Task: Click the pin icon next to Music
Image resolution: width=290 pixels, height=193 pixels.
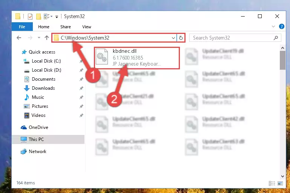Action: [x=81, y=97]
